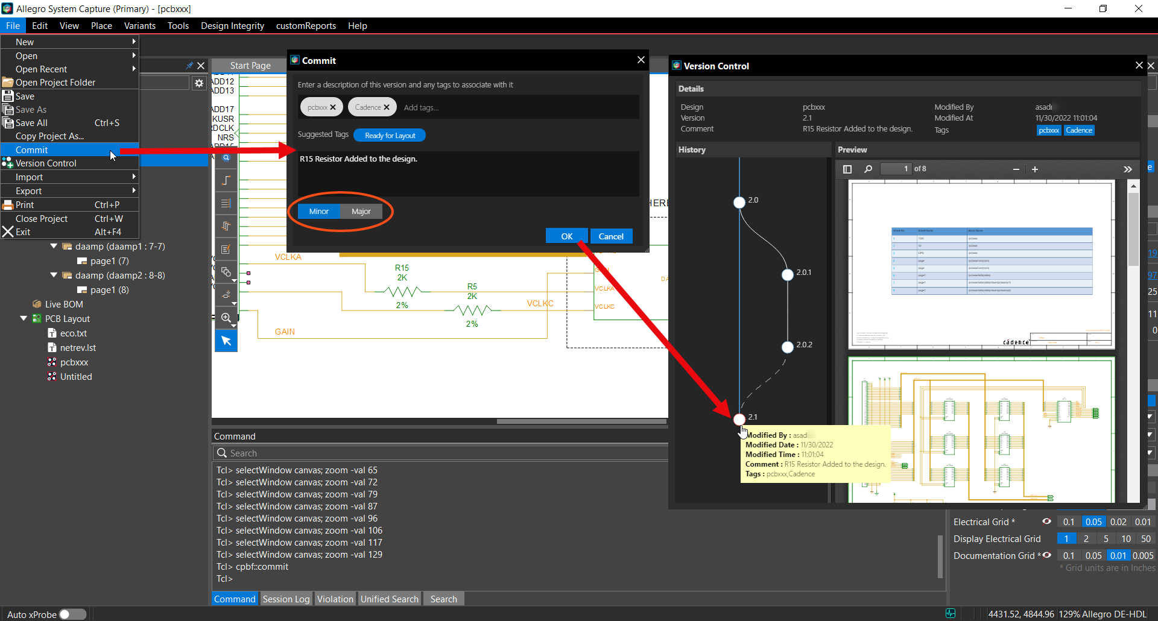Click the search icon in the Version Control preview
The height and width of the screenshot is (621, 1158).
click(x=868, y=169)
